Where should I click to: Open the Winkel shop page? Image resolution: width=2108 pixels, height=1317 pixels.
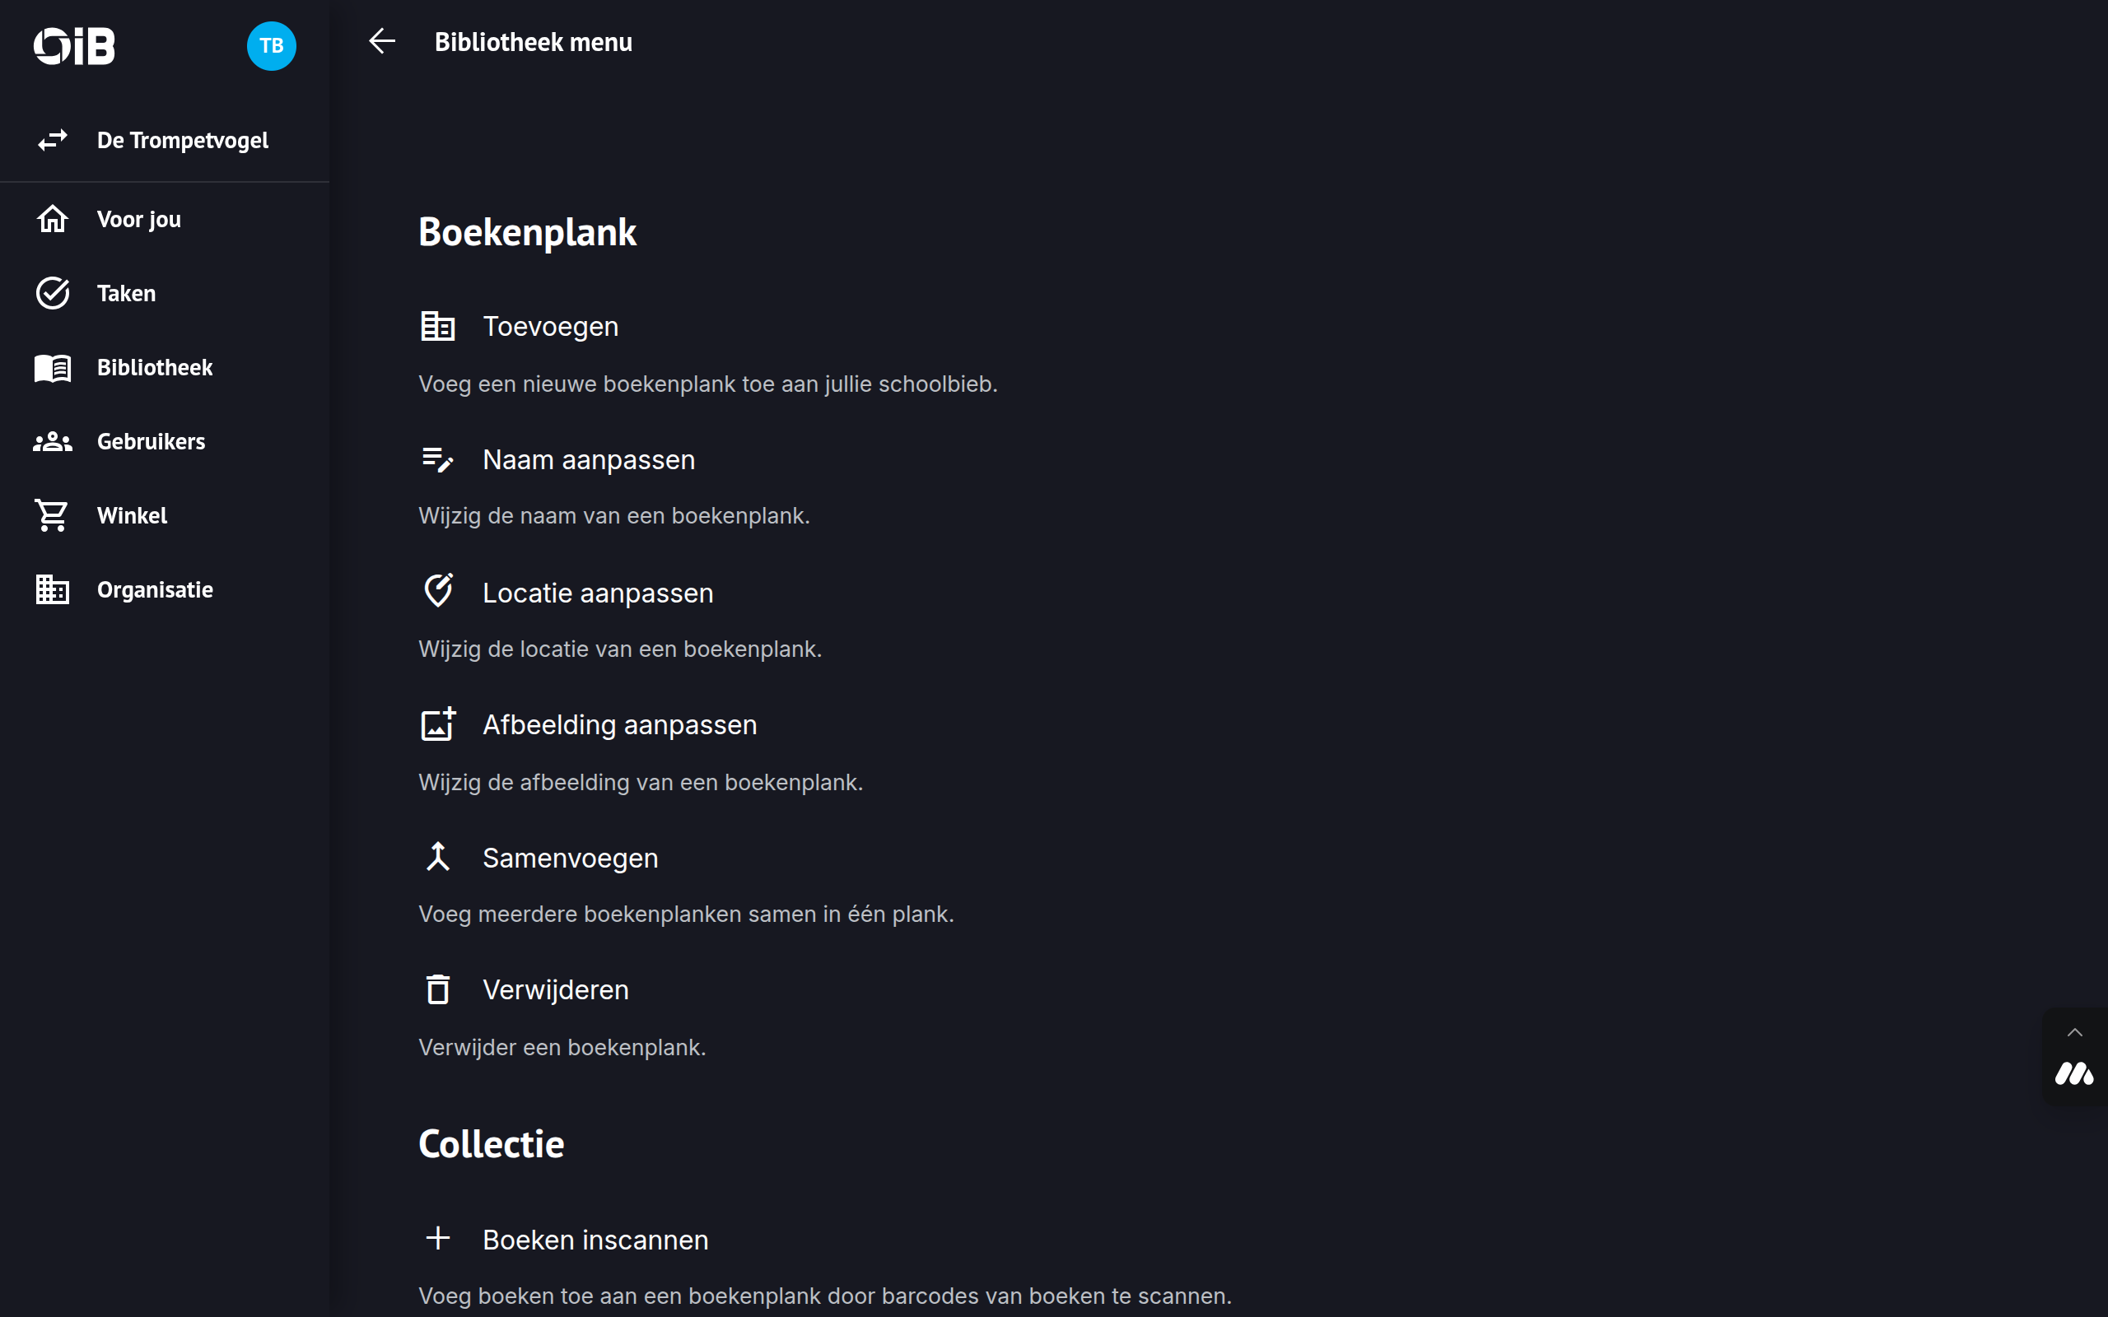pos(132,515)
